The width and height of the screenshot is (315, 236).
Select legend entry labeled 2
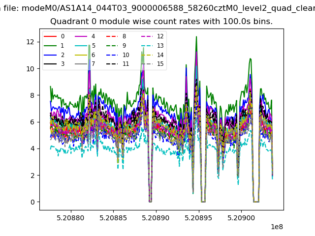54,55
